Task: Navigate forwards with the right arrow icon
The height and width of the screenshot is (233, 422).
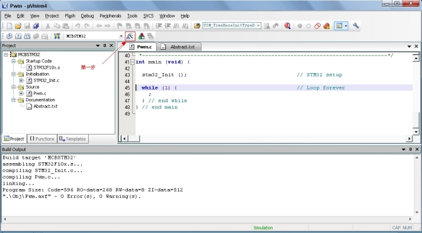Action: click(107, 26)
